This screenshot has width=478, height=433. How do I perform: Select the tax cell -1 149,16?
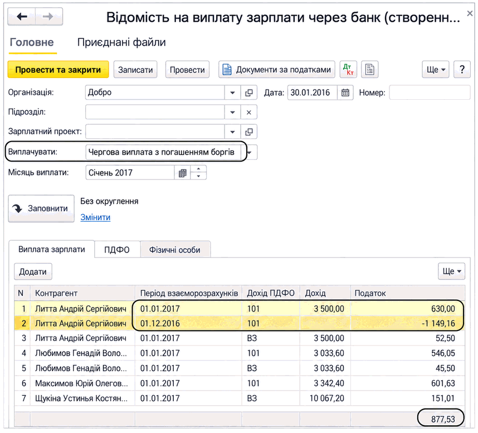click(x=408, y=324)
